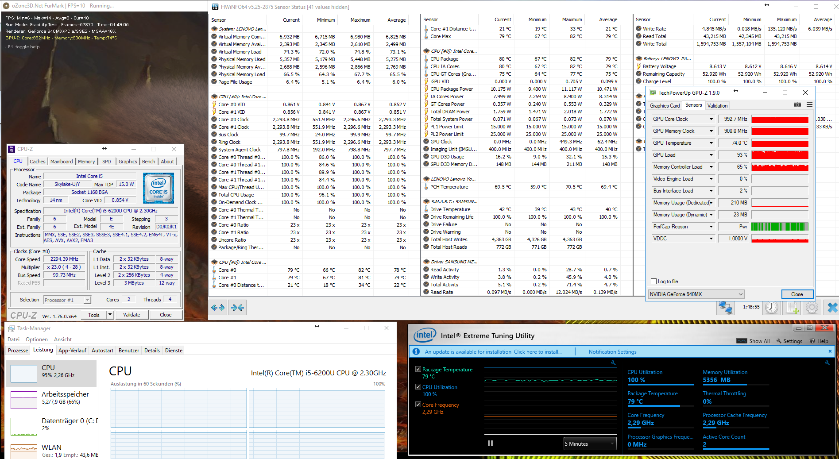Click the Task-Manager title bar icon
The width and height of the screenshot is (839, 459).
click(x=12, y=328)
